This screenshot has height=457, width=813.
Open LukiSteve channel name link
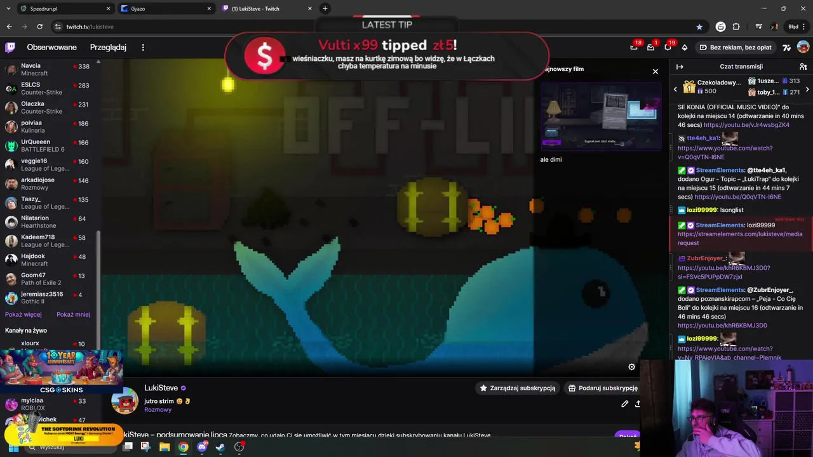pos(161,388)
